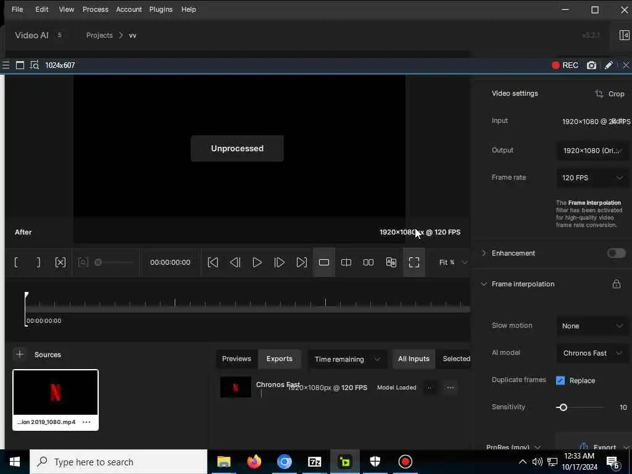Open the AI model dropdown
The height and width of the screenshot is (474, 632).
click(x=592, y=353)
